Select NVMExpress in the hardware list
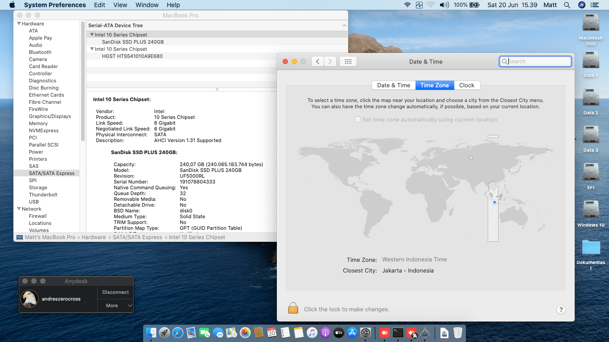609x342 pixels. click(44, 130)
